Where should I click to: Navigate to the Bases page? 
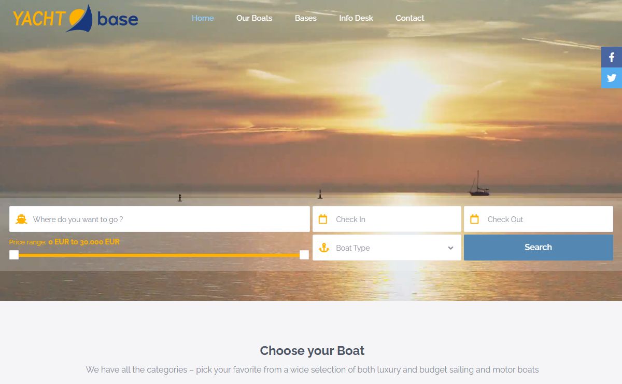[x=306, y=18]
